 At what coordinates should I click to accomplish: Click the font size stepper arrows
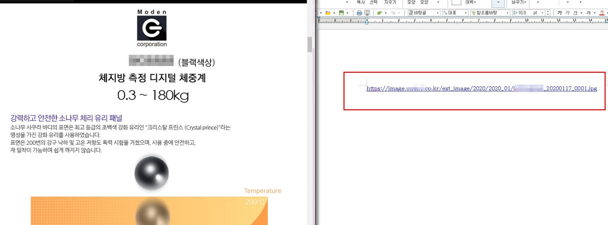(549, 13)
